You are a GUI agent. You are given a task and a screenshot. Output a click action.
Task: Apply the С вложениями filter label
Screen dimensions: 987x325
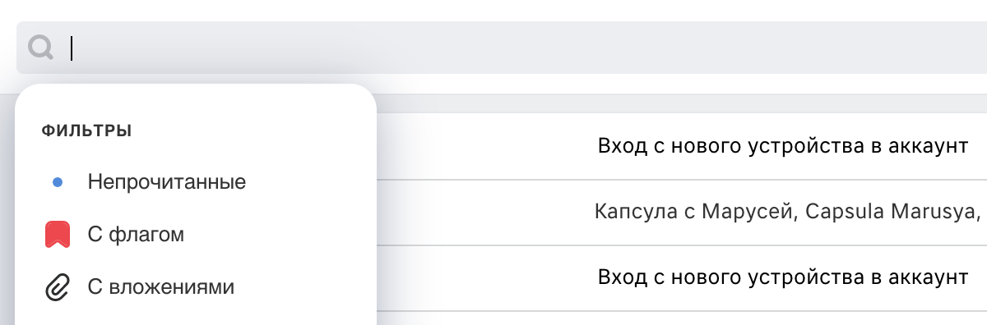click(x=161, y=288)
